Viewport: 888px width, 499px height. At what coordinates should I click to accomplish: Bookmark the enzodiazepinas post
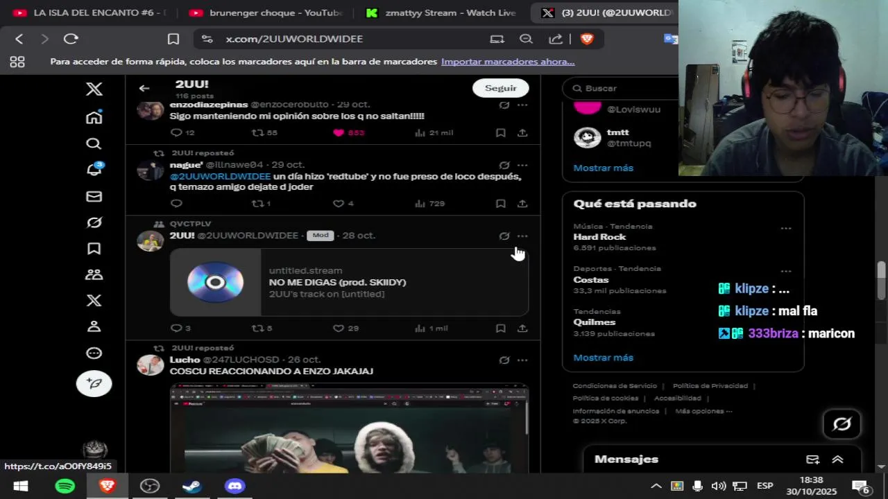coord(500,132)
